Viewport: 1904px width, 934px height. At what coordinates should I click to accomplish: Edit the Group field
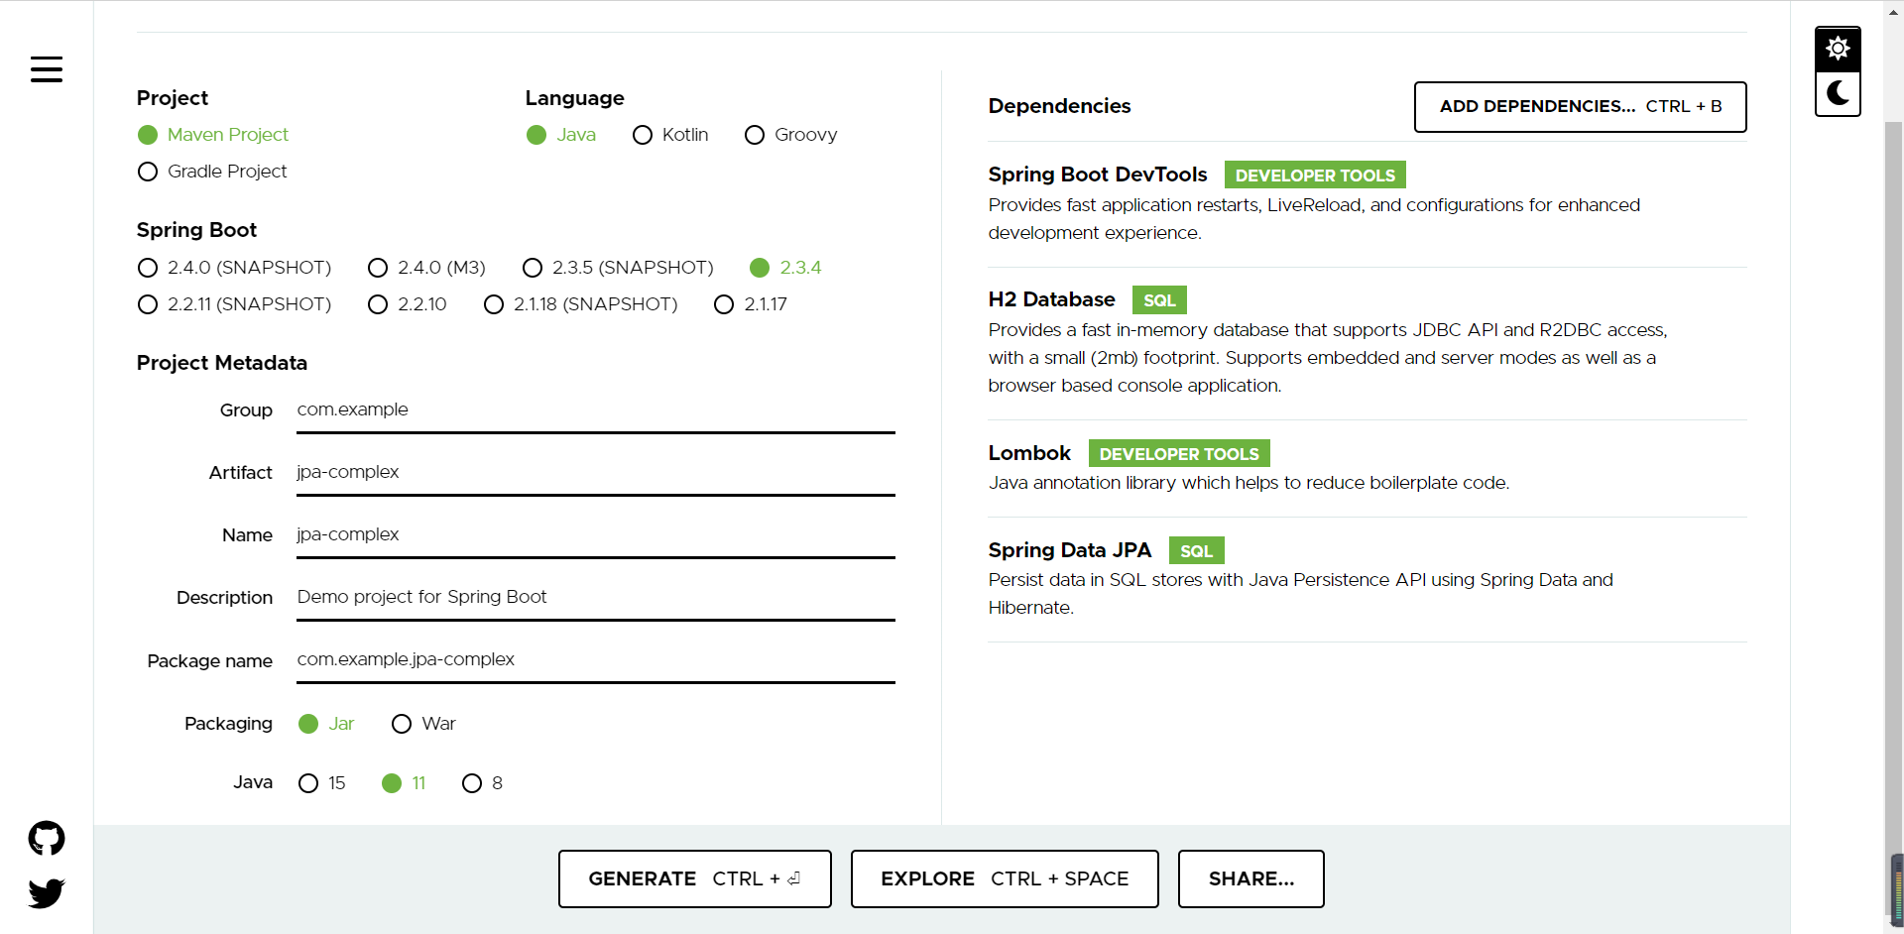(x=596, y=410)
